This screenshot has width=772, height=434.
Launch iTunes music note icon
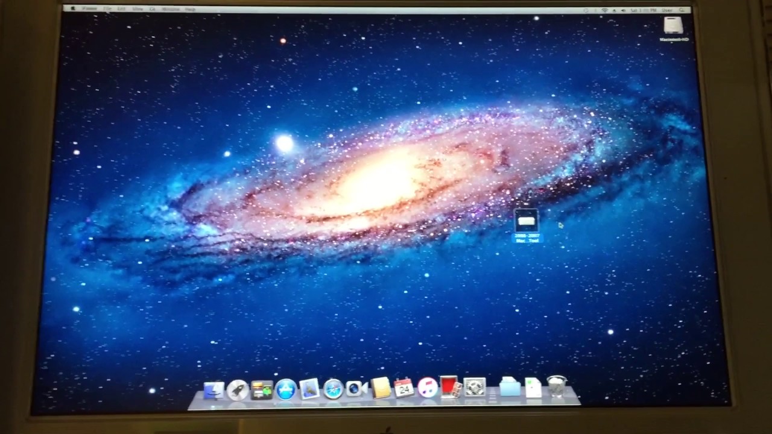[427, 388]
